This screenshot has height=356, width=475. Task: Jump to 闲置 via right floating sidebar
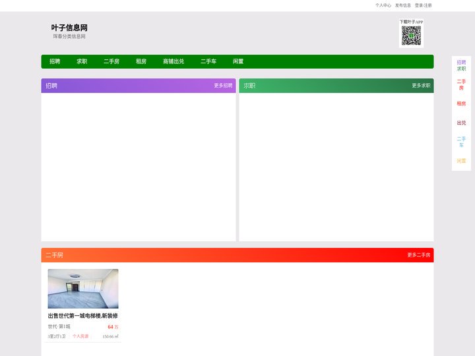(461, 161)
